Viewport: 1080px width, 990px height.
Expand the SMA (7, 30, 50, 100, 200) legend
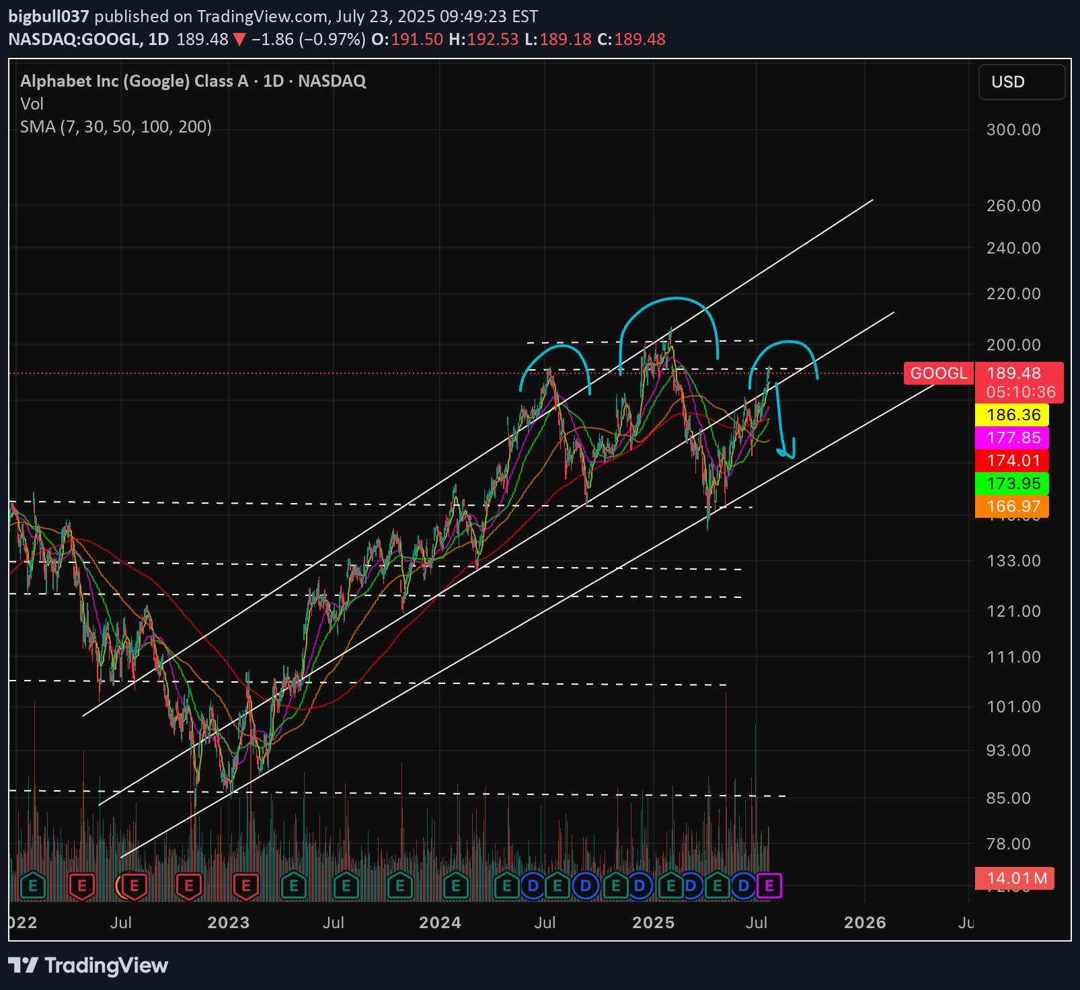click(116, 127)
